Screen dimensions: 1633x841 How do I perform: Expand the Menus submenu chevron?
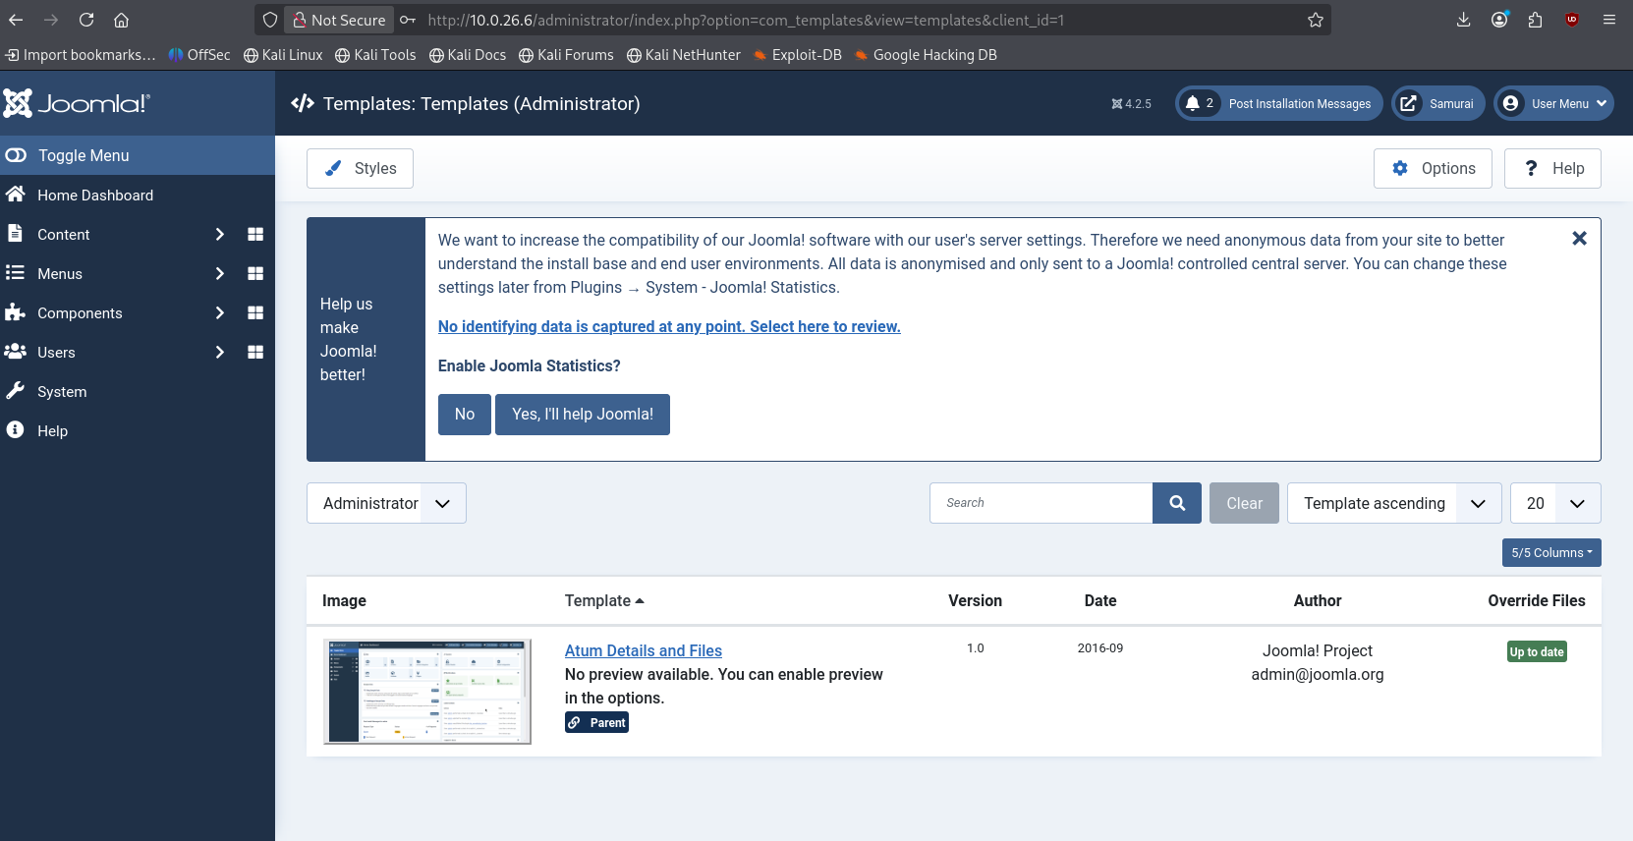[x=219, y=273]
